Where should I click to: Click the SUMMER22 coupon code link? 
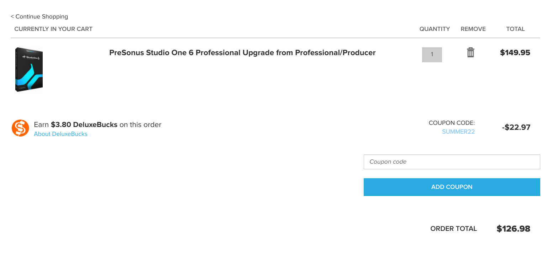coord(458,132)
